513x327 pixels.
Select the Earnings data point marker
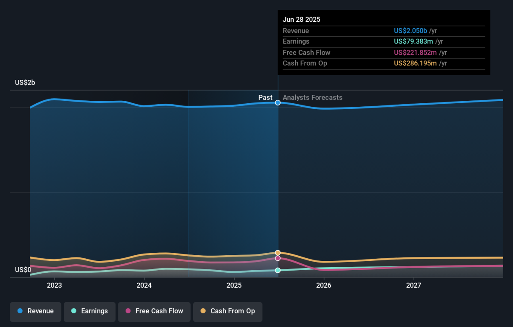278,270
